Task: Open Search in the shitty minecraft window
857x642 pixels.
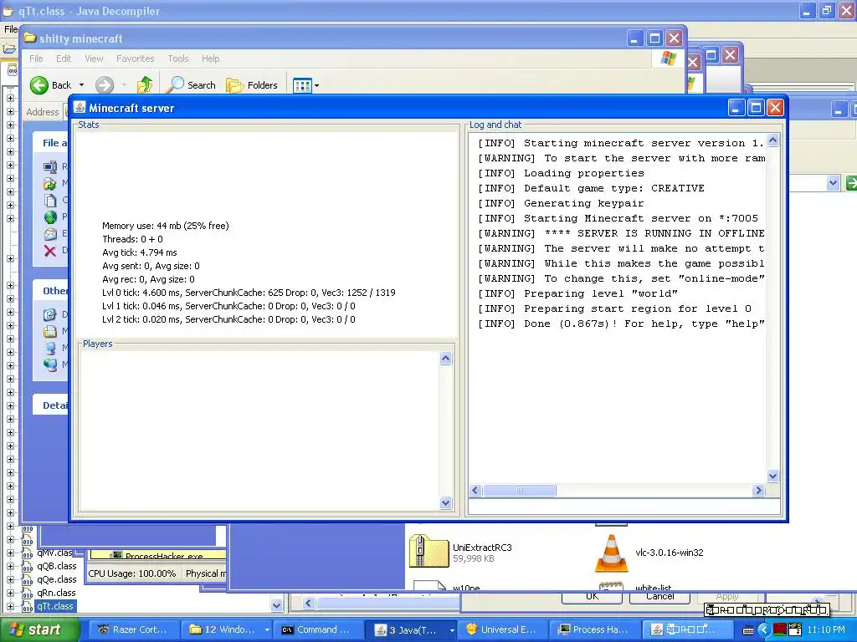Action: pos(192,85)
